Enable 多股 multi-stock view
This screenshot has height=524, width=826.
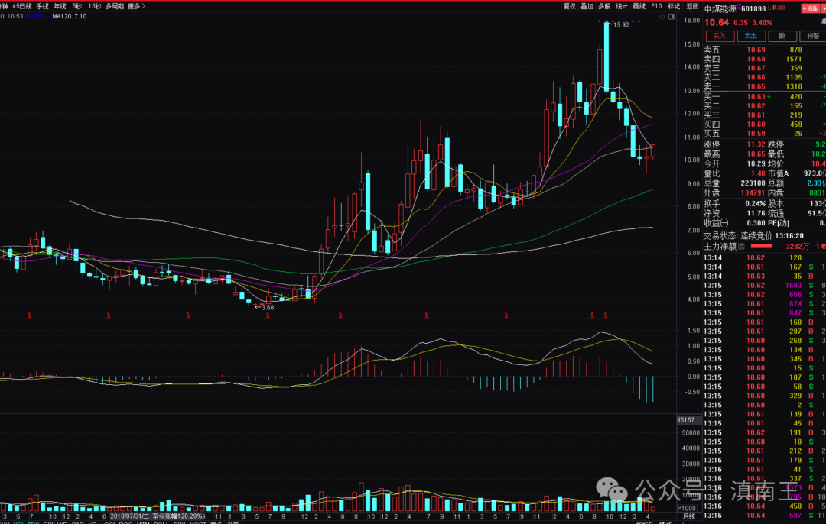[604, 5]
